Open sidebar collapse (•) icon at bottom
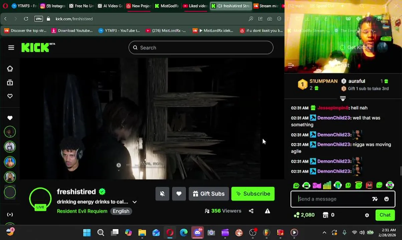402x240 pixels. (10, 215)
